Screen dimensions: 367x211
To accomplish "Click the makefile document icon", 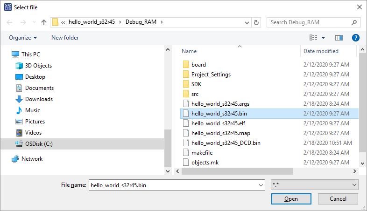I will 186,153.
